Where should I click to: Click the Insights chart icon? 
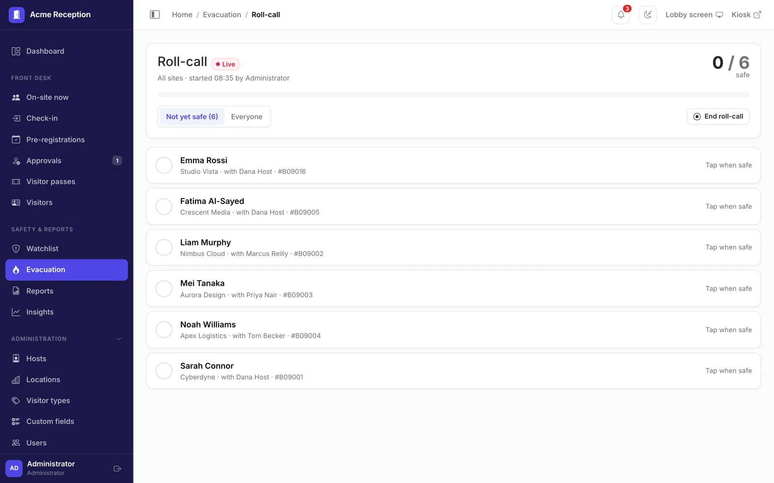coord(16,312)
